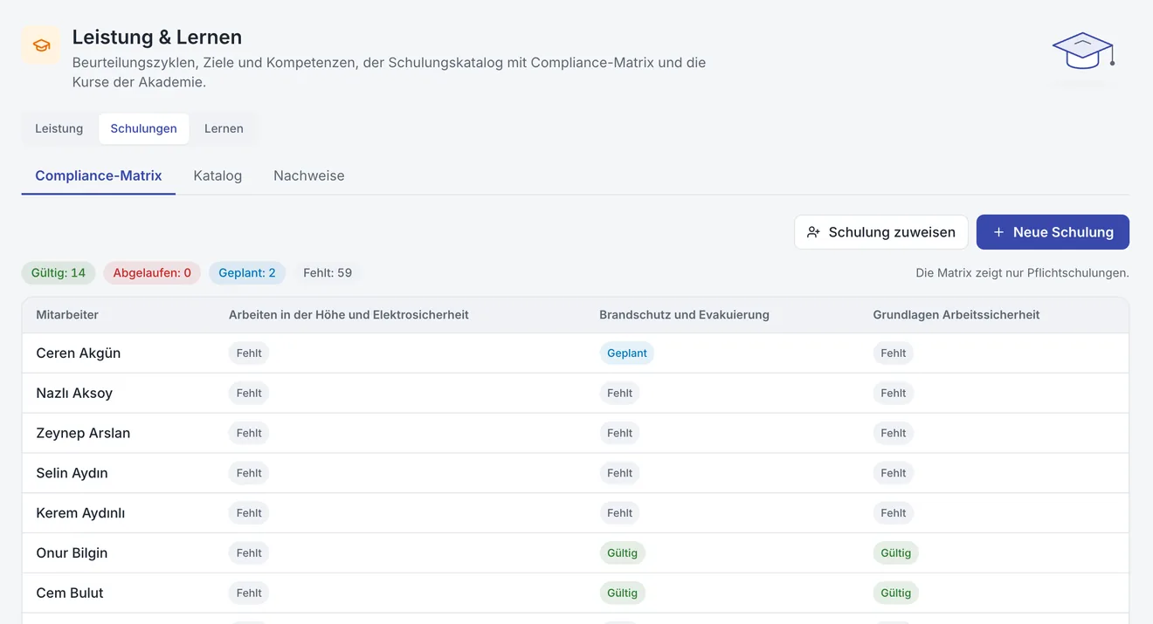
Task: Click Zeynep Arslan's Fehlt badge under Grundlagen Arbeitssicherheit
Action: click(894, 434)
